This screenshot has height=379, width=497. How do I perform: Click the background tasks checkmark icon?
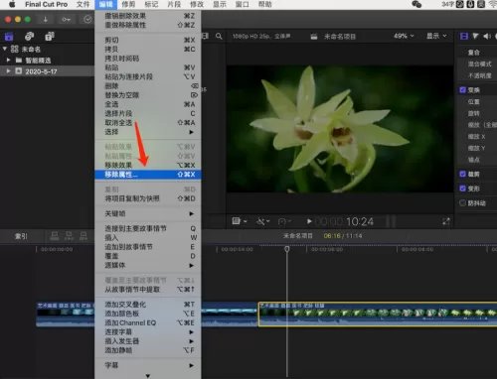click(x=87, y=20)
